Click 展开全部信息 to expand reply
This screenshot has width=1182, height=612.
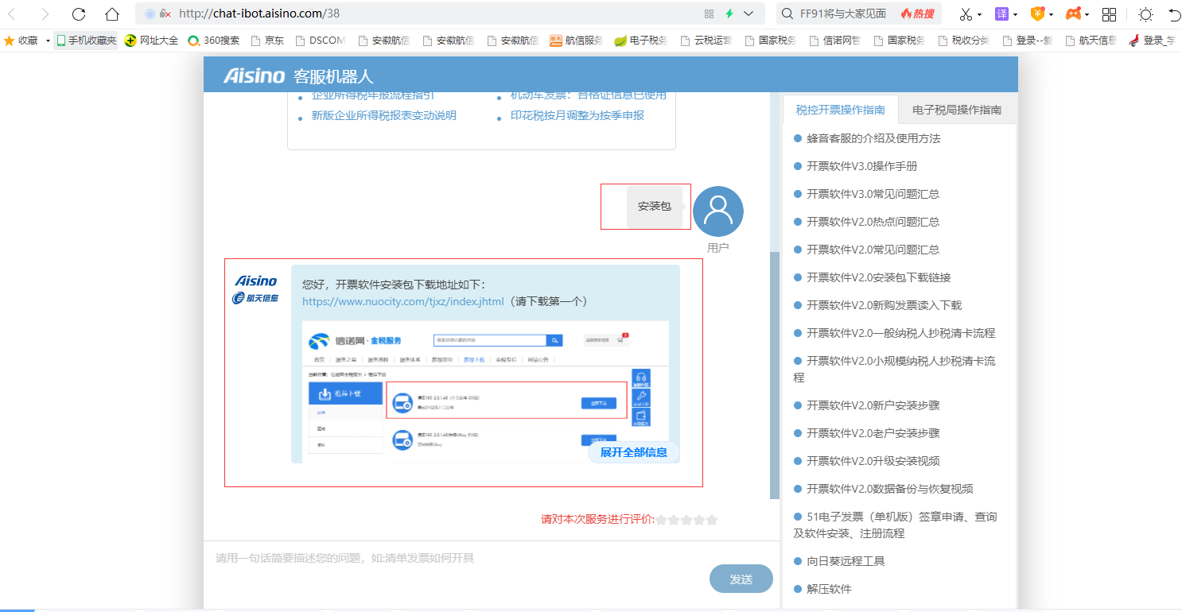point(634,452)
